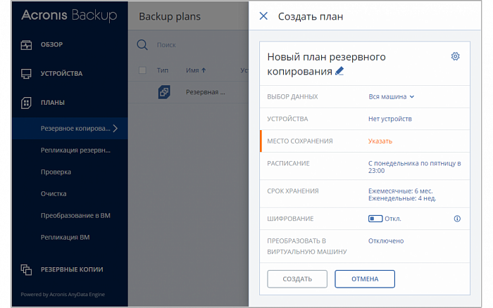
Task: Open Обзор from sidebar
Action: pyautogui.click(x=51, y=45)
